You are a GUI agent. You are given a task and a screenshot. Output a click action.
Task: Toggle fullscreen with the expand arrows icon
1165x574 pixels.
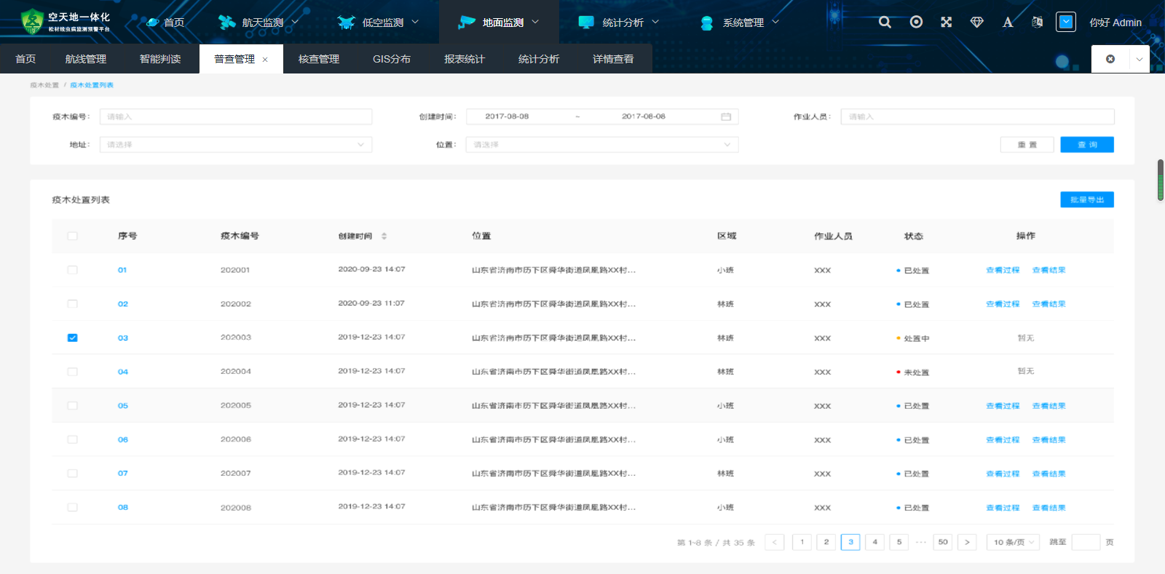click(x=946, y=23)
